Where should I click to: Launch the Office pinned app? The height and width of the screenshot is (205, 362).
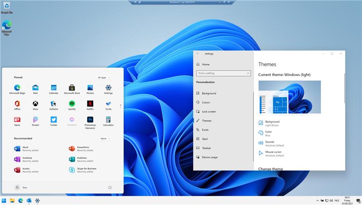pyautogui.click(x=17, y=105)
